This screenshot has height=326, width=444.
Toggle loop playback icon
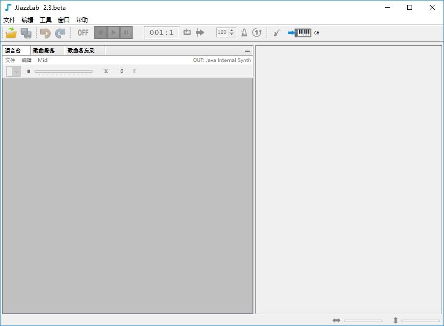click(x=187, y=32)
